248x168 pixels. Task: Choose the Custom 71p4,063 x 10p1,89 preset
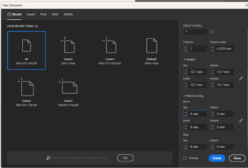click(68, 87)
